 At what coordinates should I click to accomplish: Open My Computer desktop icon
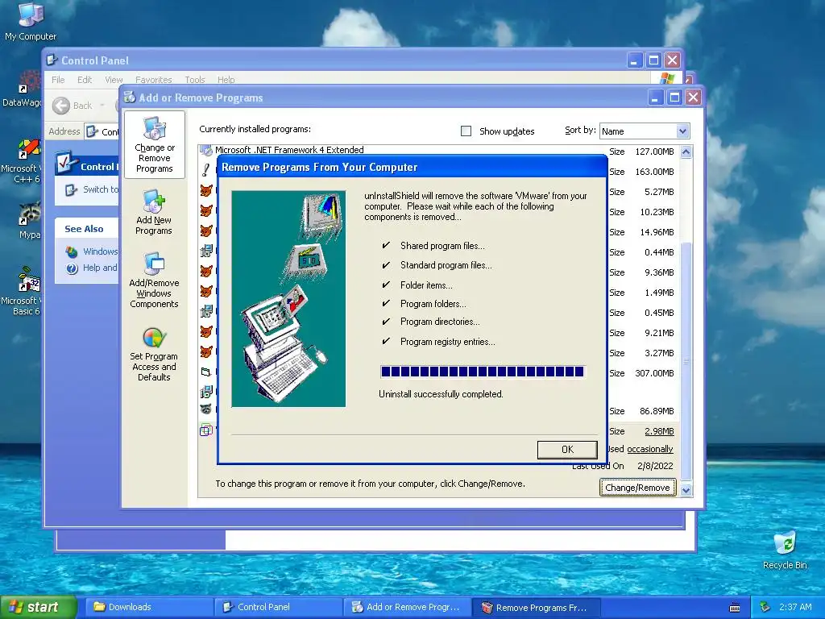[x=31, y=22]
